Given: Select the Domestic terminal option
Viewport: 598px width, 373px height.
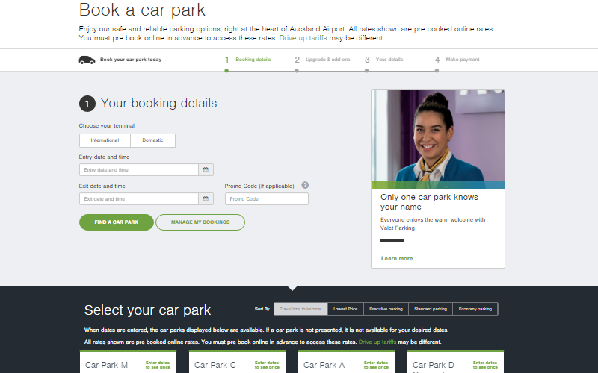Looking at the screenshot, I should [x=152, y=140].
